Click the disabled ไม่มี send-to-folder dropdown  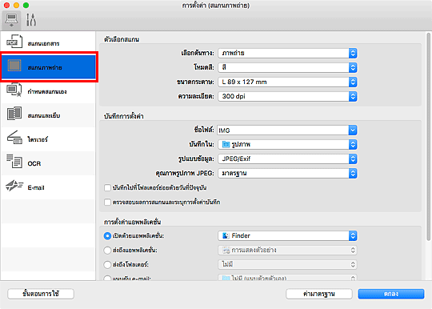click(287, 264)
